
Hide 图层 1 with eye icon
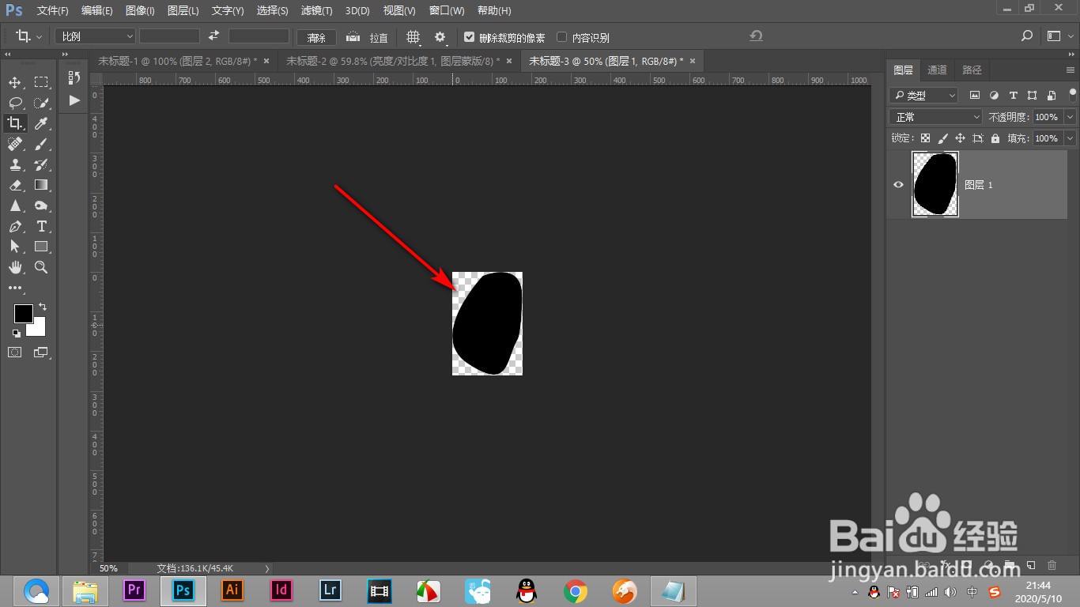(x=898, y=184)
